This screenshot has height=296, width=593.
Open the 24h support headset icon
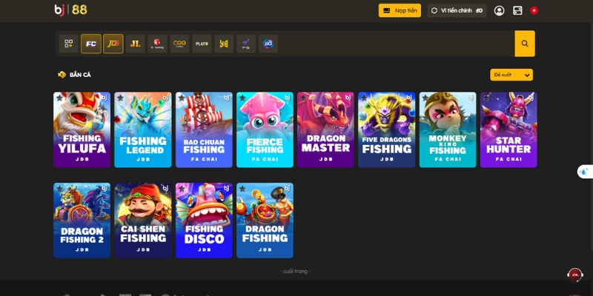[575, 275]
